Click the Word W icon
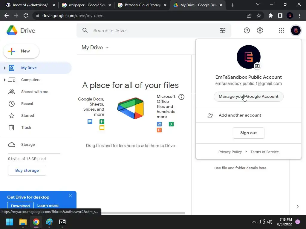 (x=159, y=124)
